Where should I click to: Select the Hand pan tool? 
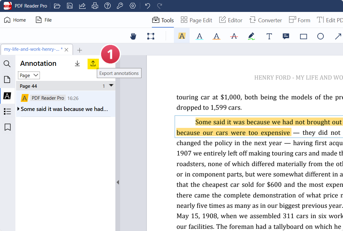[x=133, y=36]
